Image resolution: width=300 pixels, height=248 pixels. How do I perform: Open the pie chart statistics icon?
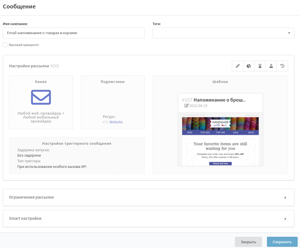coord(249,66)
